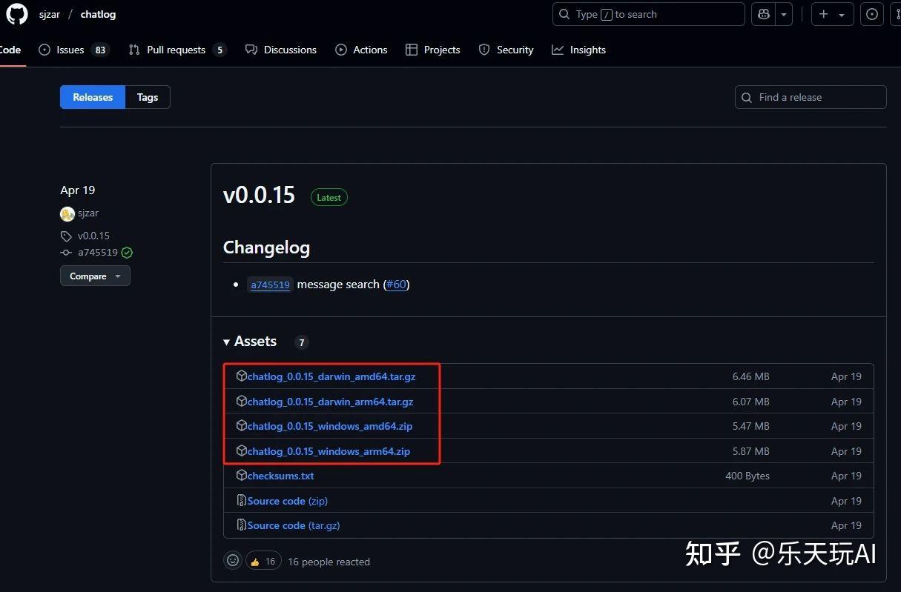
Task: Select the Releases toggle button
Action: (x=92, y=97)
